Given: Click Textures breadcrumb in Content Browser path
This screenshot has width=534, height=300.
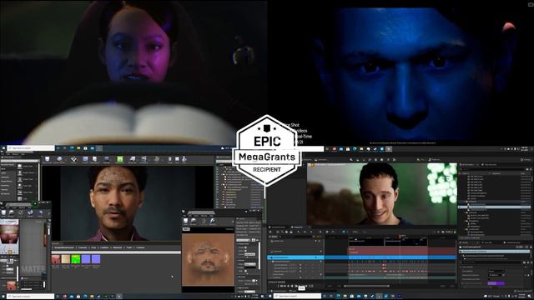Looking at the screenshot, I should pos(140,247).
